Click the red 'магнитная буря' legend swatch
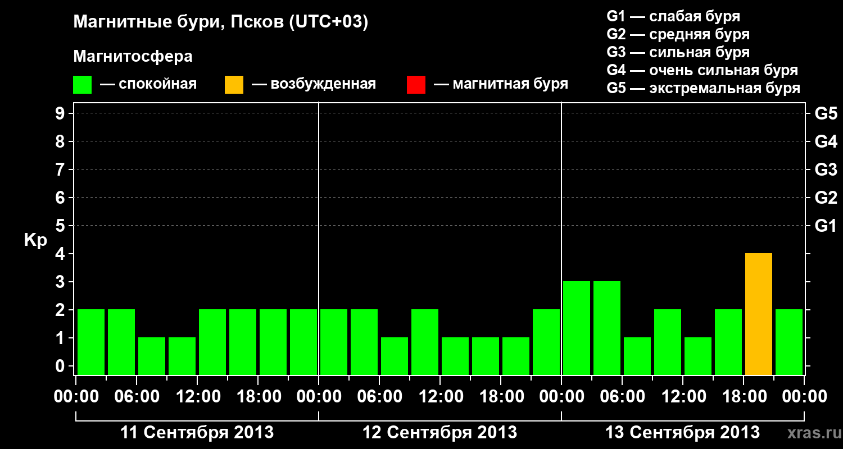The image size is (843, 449). pos(416,85)
